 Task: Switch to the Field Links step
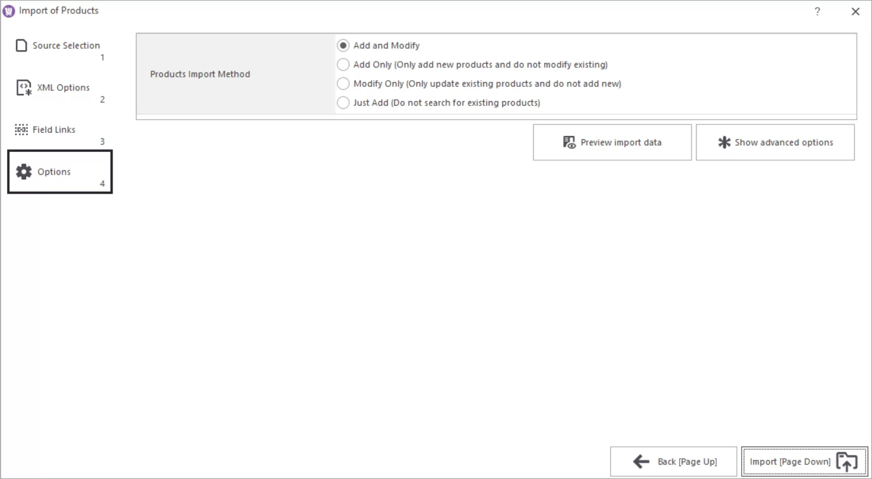pyautogui.click(x=54, y=129)
